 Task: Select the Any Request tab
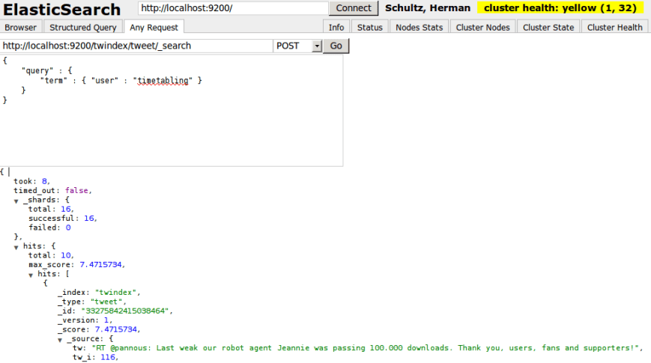(x=154, y=27)
